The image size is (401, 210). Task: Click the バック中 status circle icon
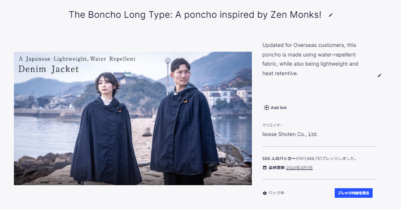[x=265, y=193]
